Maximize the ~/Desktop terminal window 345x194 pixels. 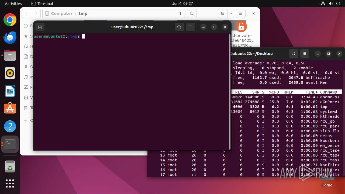pos(329,54)
